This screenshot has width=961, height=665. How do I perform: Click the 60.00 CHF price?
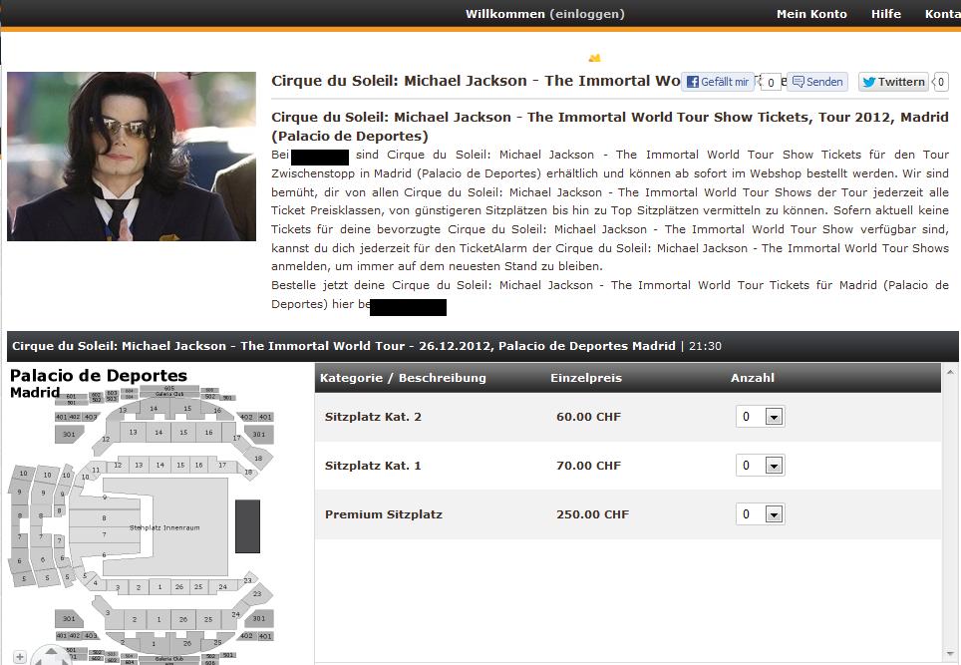pyautogui.click(x=588, y=417)
